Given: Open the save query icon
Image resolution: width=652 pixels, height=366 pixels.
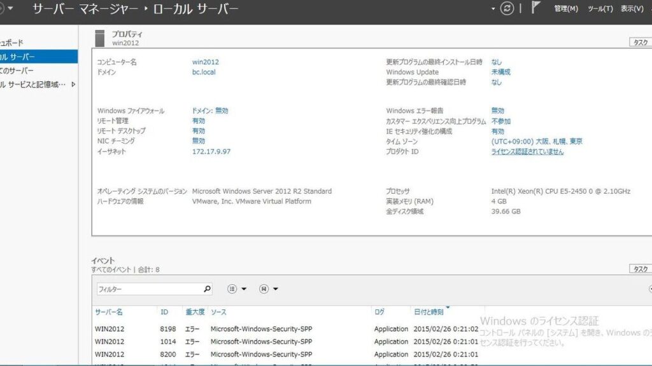Looking at the screenshot, I should [264, 289].
